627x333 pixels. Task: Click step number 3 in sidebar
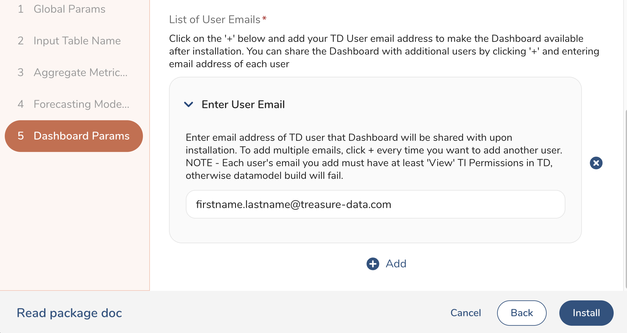pos(21,72)
